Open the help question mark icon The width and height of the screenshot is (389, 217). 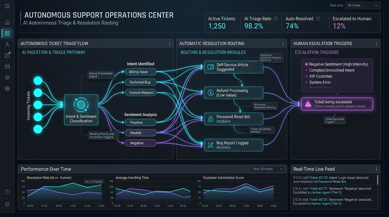coord(7,192)
